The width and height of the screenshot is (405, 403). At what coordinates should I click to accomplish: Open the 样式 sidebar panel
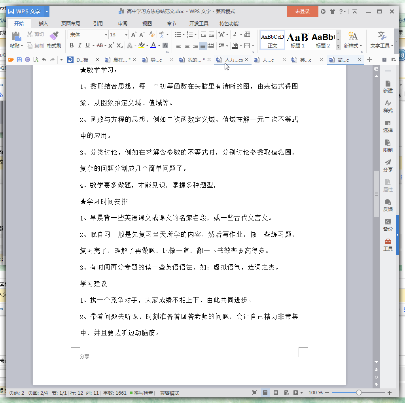coord(388,106)
